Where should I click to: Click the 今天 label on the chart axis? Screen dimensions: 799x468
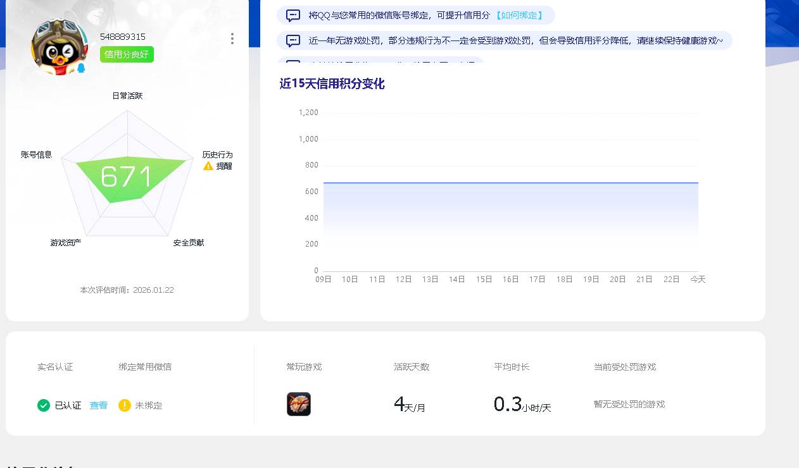point(697,279)
